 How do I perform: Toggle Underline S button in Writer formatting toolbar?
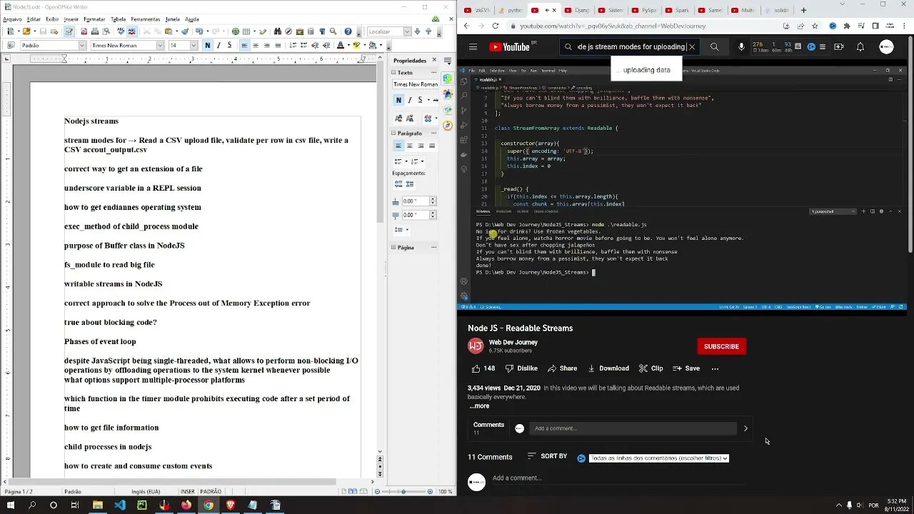click(x=229, y=45)
